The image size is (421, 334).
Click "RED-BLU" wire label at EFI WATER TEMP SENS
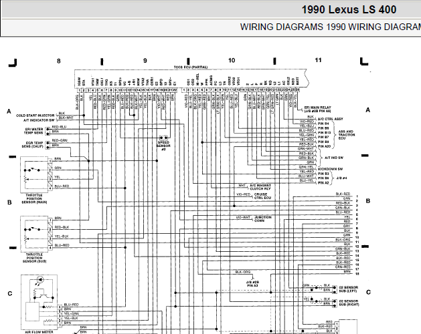click(x=59, y=127)
